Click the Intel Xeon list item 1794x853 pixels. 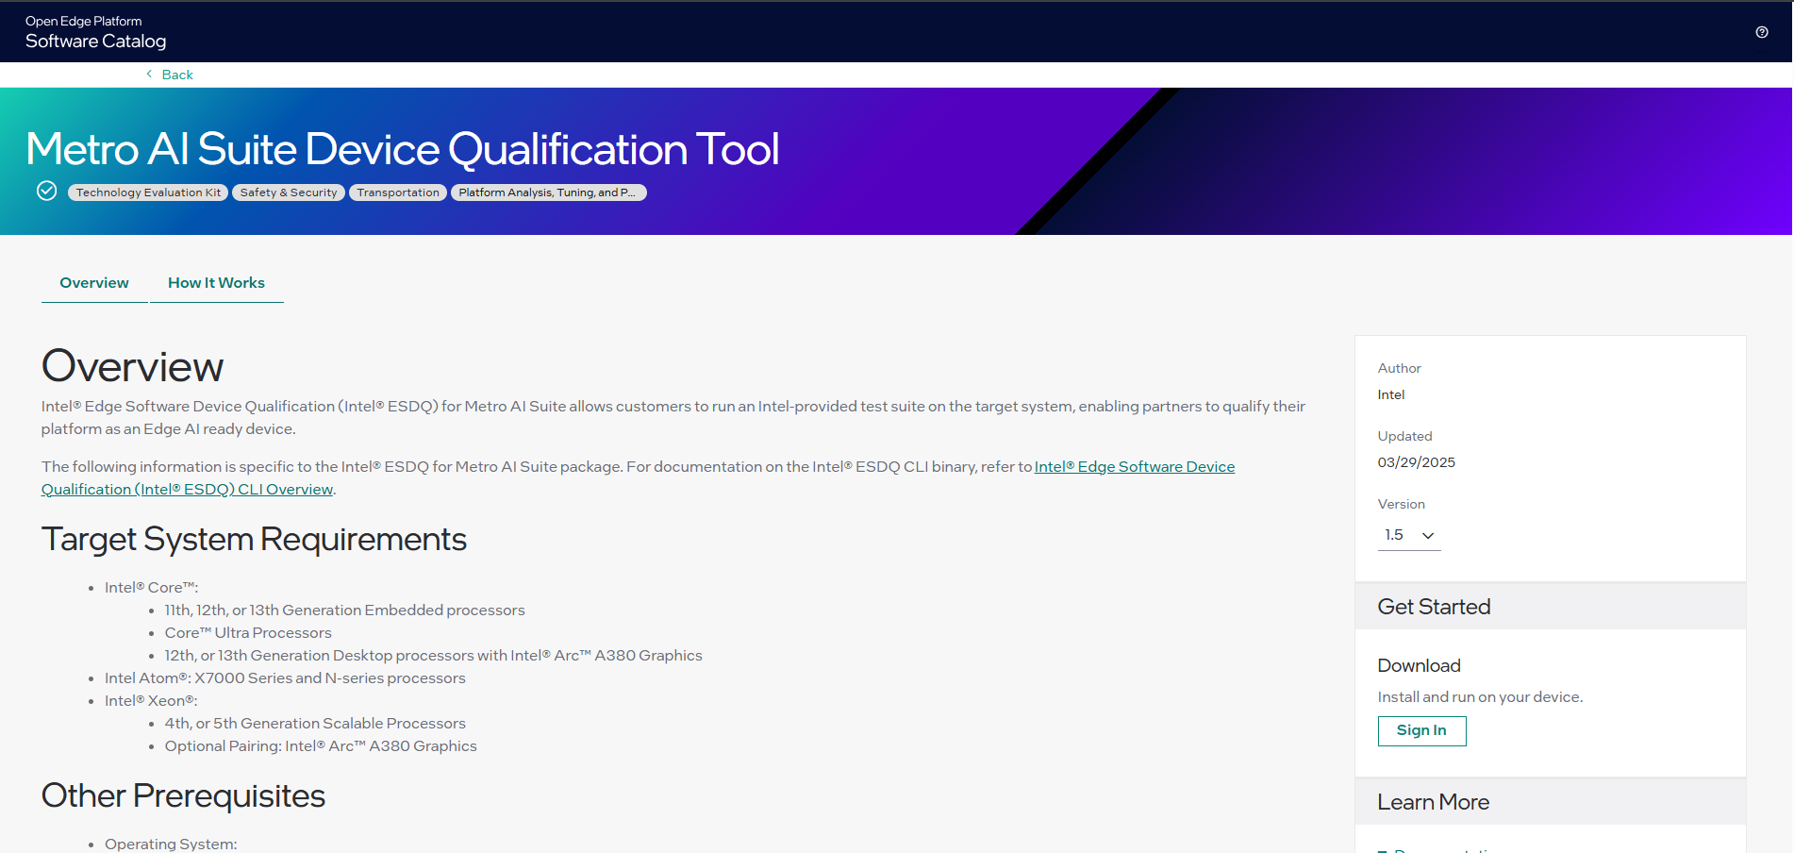(x=151, y=701)
